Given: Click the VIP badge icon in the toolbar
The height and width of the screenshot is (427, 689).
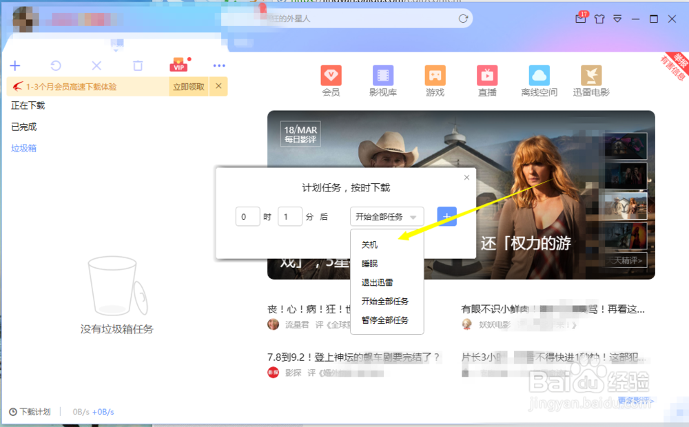Looking at the screenshot, I should [178, 65].
